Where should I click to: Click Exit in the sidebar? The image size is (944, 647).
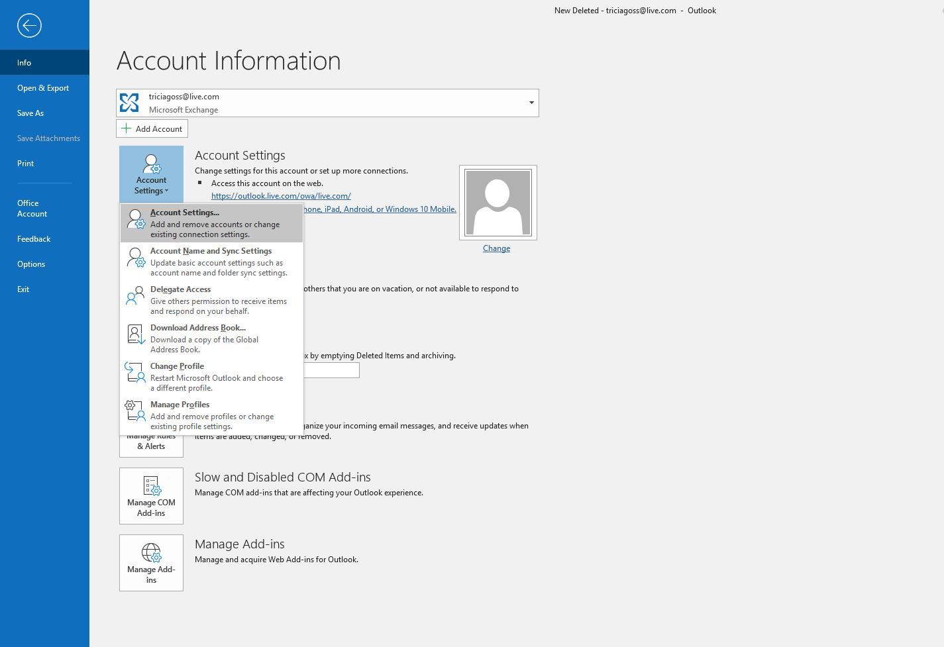pyautogui.click(x=44, y=289)
